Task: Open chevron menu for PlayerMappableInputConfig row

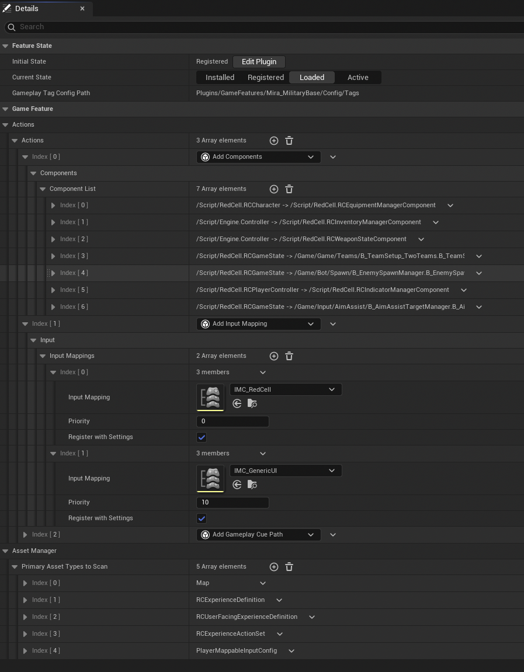Action: [x=292, y=651]
